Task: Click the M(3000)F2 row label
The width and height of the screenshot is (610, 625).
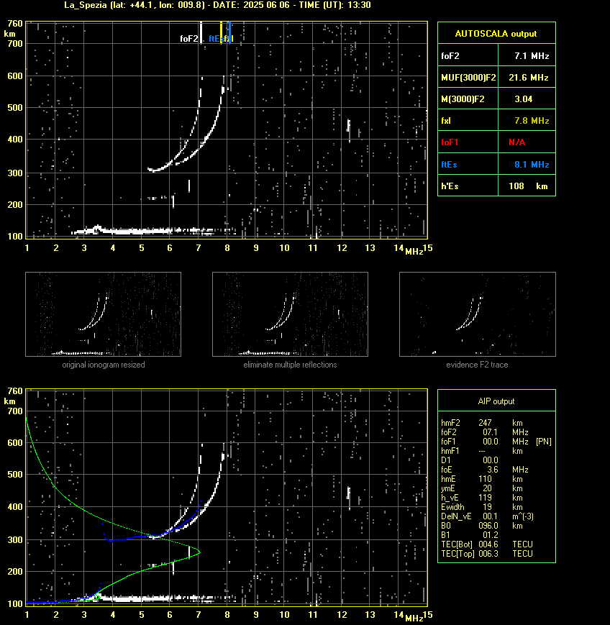Action: click(463, 99)
